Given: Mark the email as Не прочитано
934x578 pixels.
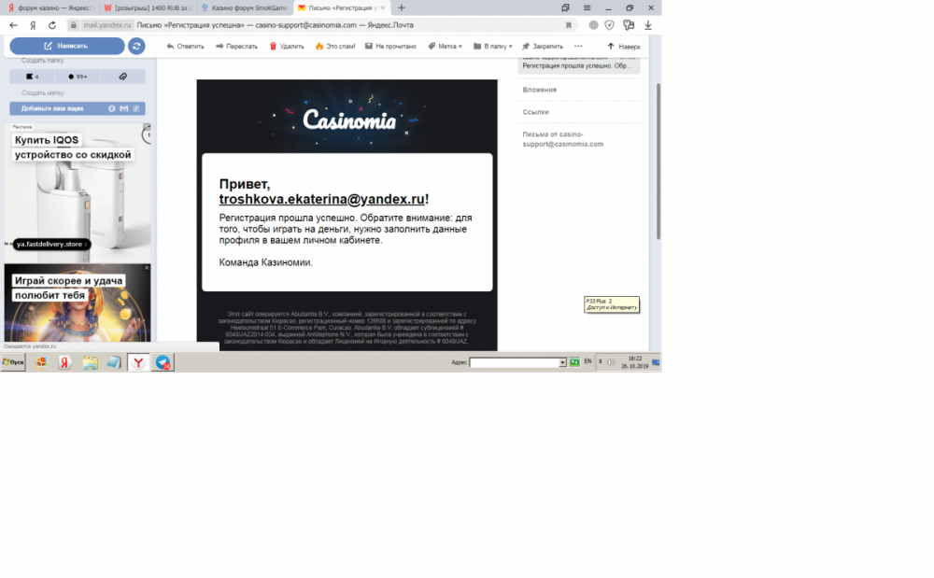Looking at the screenshot, I should click(390, 46).
